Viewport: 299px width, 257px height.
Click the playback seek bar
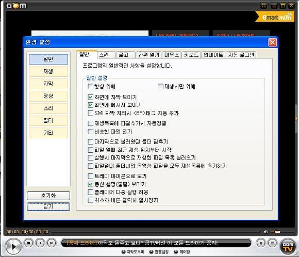pos(155,232)
